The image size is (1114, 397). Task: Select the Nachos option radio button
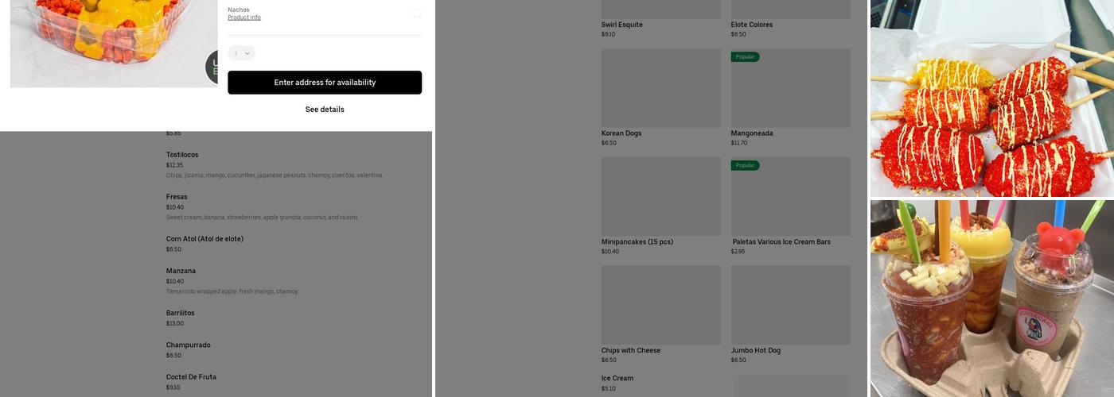coord(416,13)
